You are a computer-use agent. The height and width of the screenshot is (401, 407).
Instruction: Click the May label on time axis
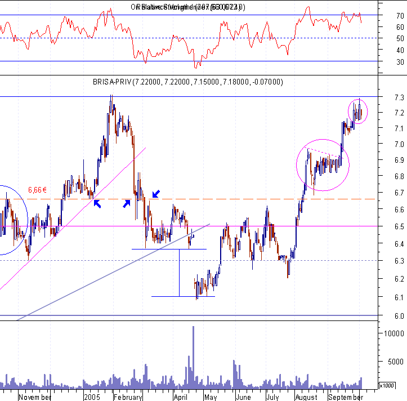tap(211, 398)
